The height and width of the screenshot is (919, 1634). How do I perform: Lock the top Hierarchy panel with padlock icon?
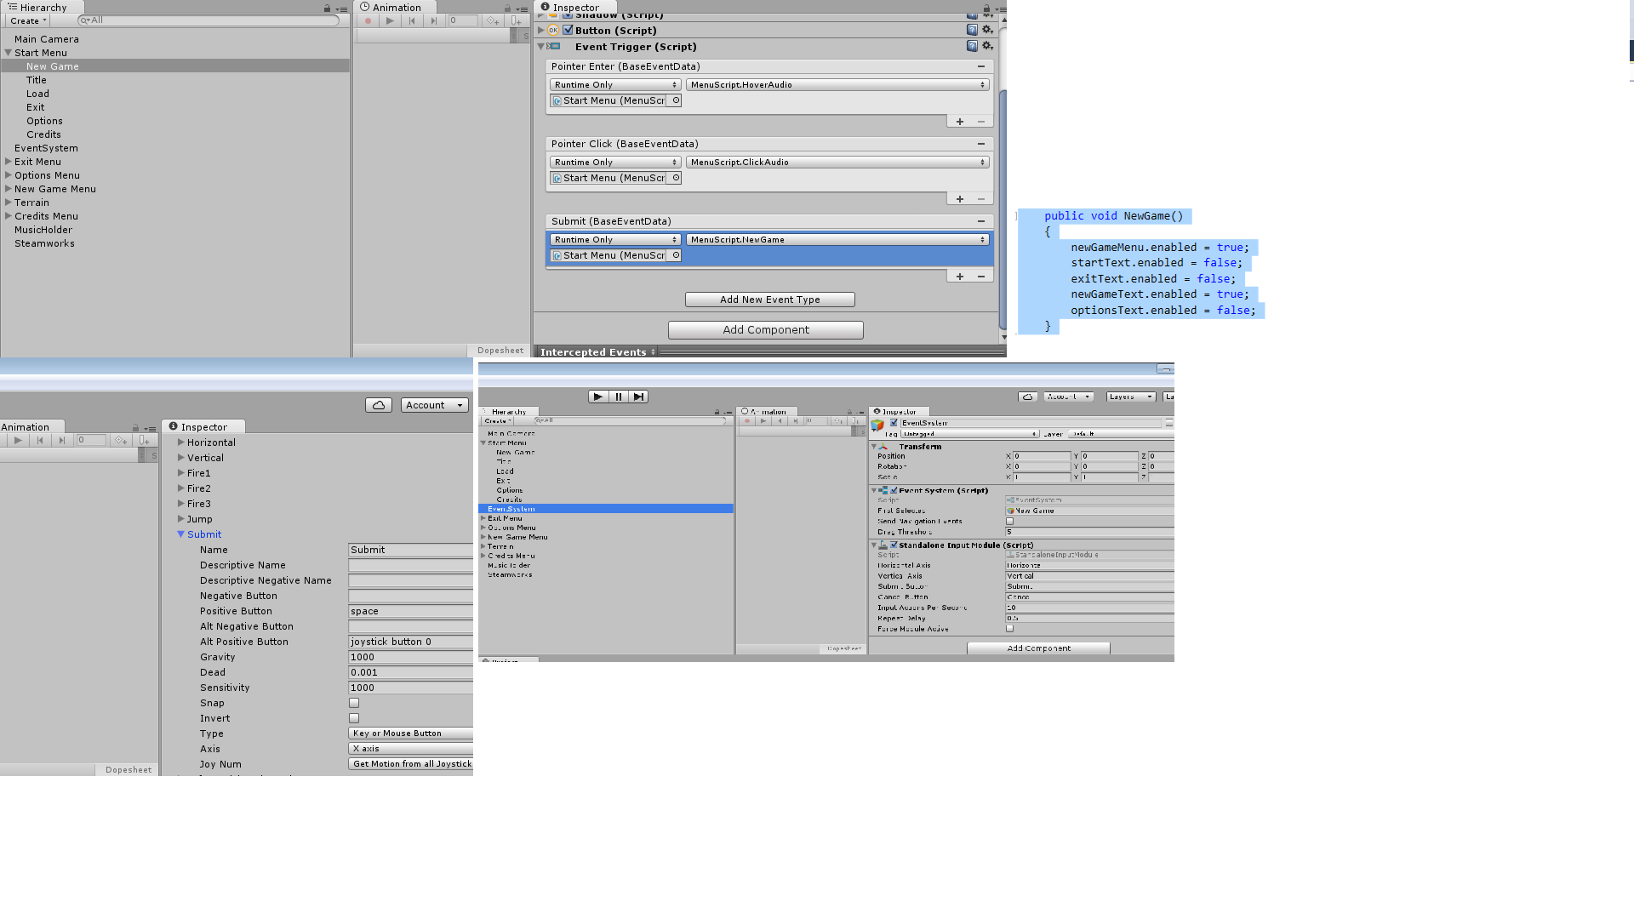point(327,9)
